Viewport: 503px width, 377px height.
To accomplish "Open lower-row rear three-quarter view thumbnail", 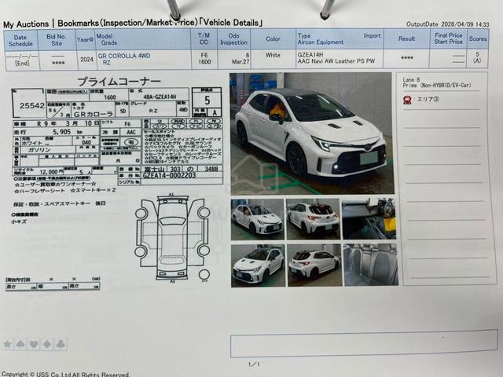I will [314, 265].
